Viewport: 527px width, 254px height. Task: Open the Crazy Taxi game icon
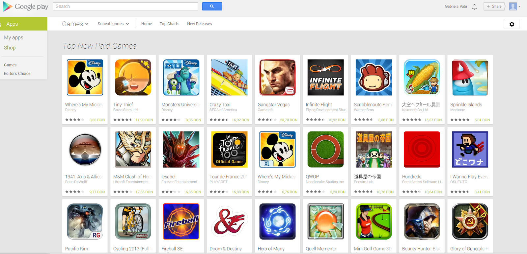229,78
